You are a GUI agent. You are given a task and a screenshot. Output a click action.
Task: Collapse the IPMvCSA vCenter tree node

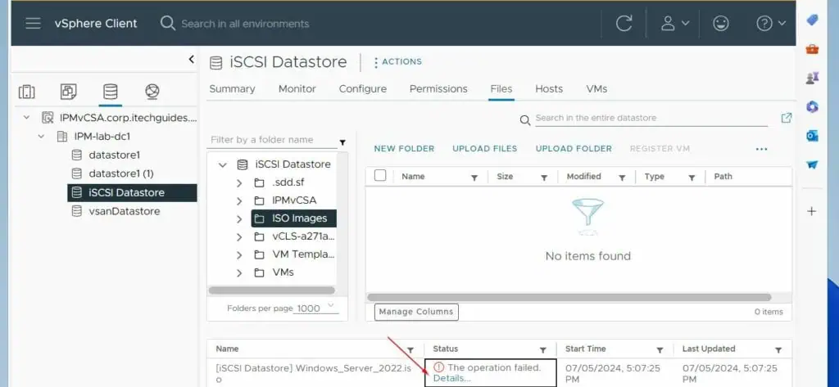(x=26, y=118)
